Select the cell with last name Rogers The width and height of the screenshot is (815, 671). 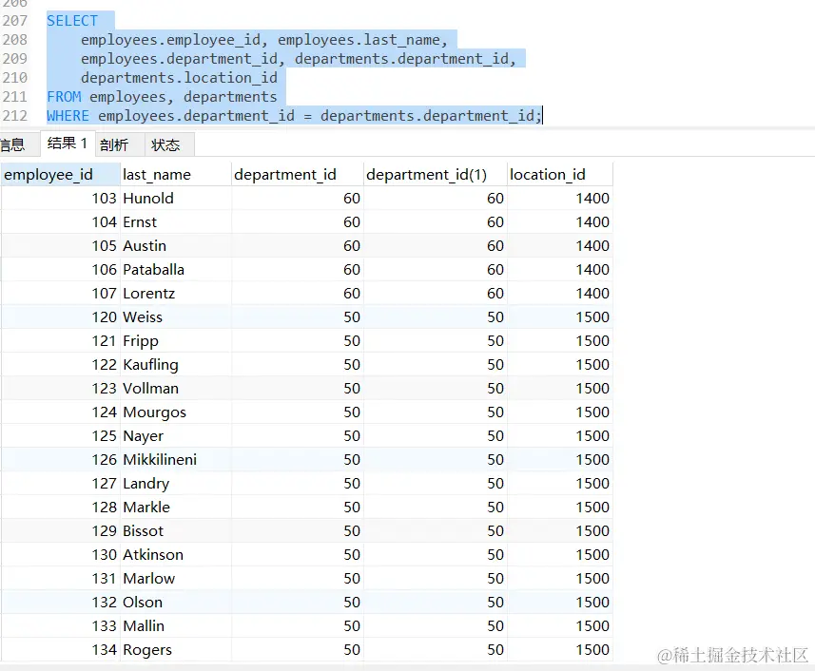pyautogui.click(x=176, y=650)
